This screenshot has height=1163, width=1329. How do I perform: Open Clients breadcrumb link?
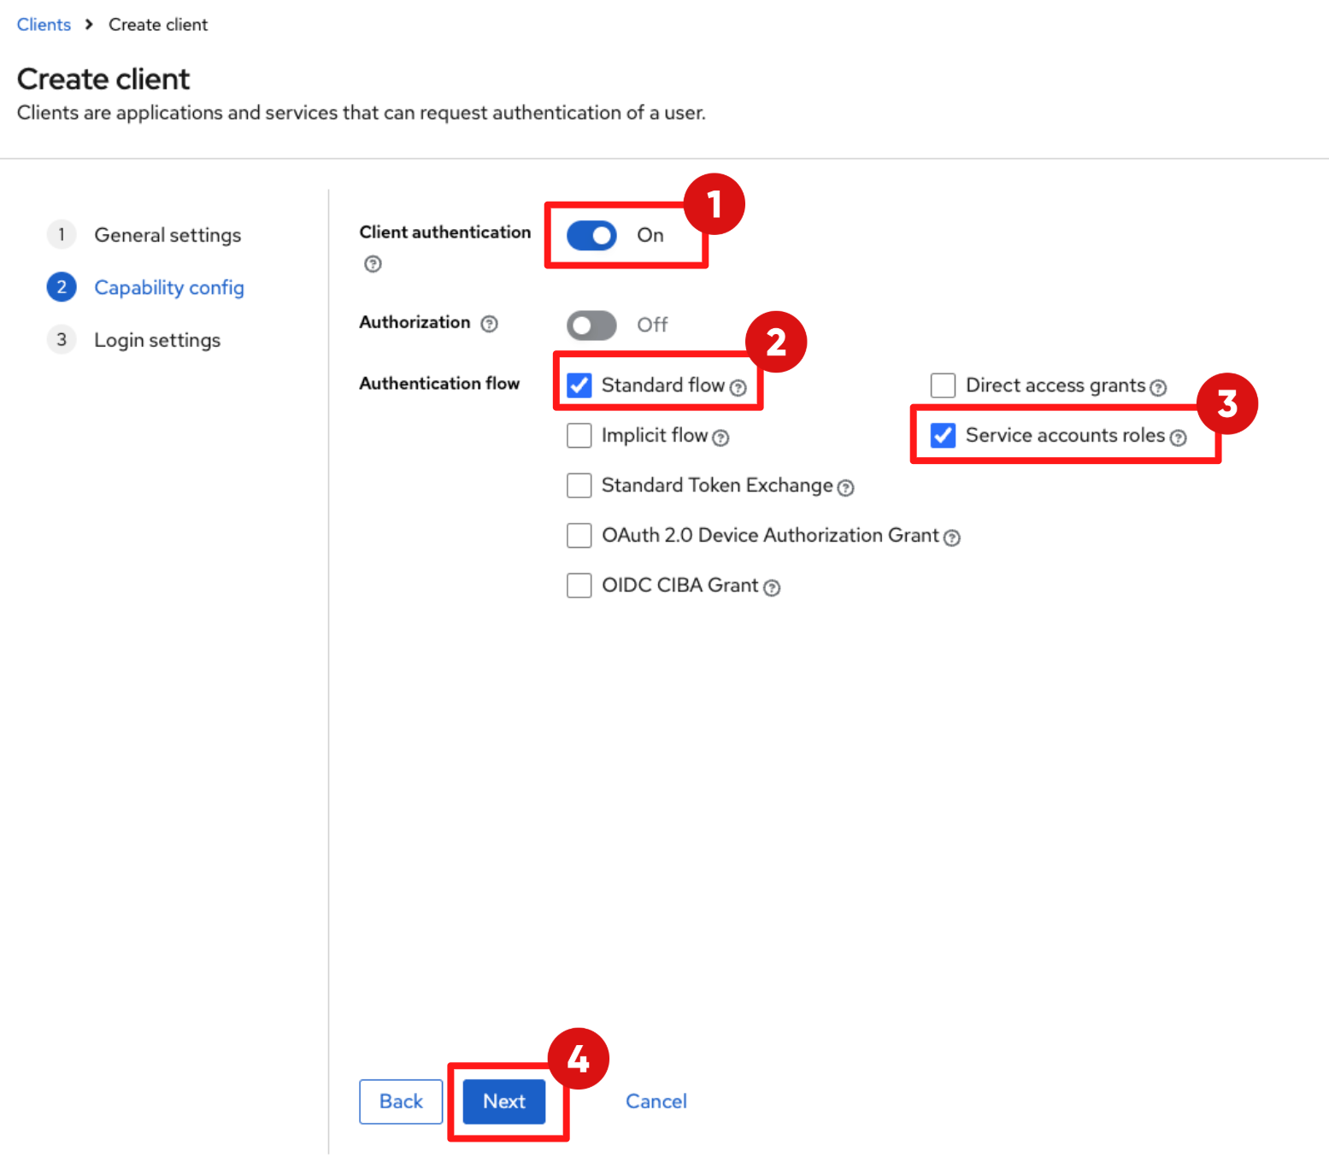click(44, 25)
